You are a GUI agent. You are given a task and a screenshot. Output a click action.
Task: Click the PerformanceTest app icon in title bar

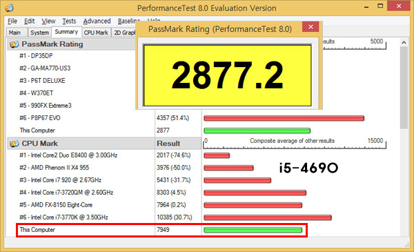click(x=9, y=8)
